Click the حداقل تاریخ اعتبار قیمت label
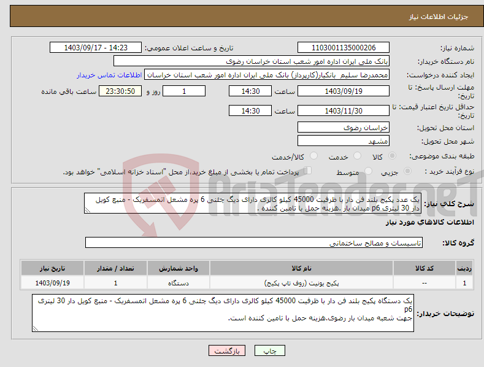Screen dimensions: 484x367 [433, 111]
